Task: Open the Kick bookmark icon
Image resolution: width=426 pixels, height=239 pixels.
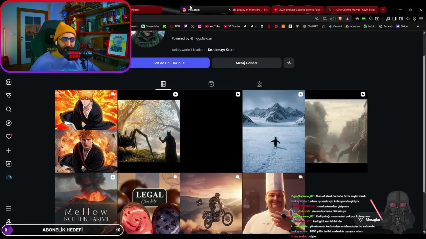Action: (x=164, y=26)
